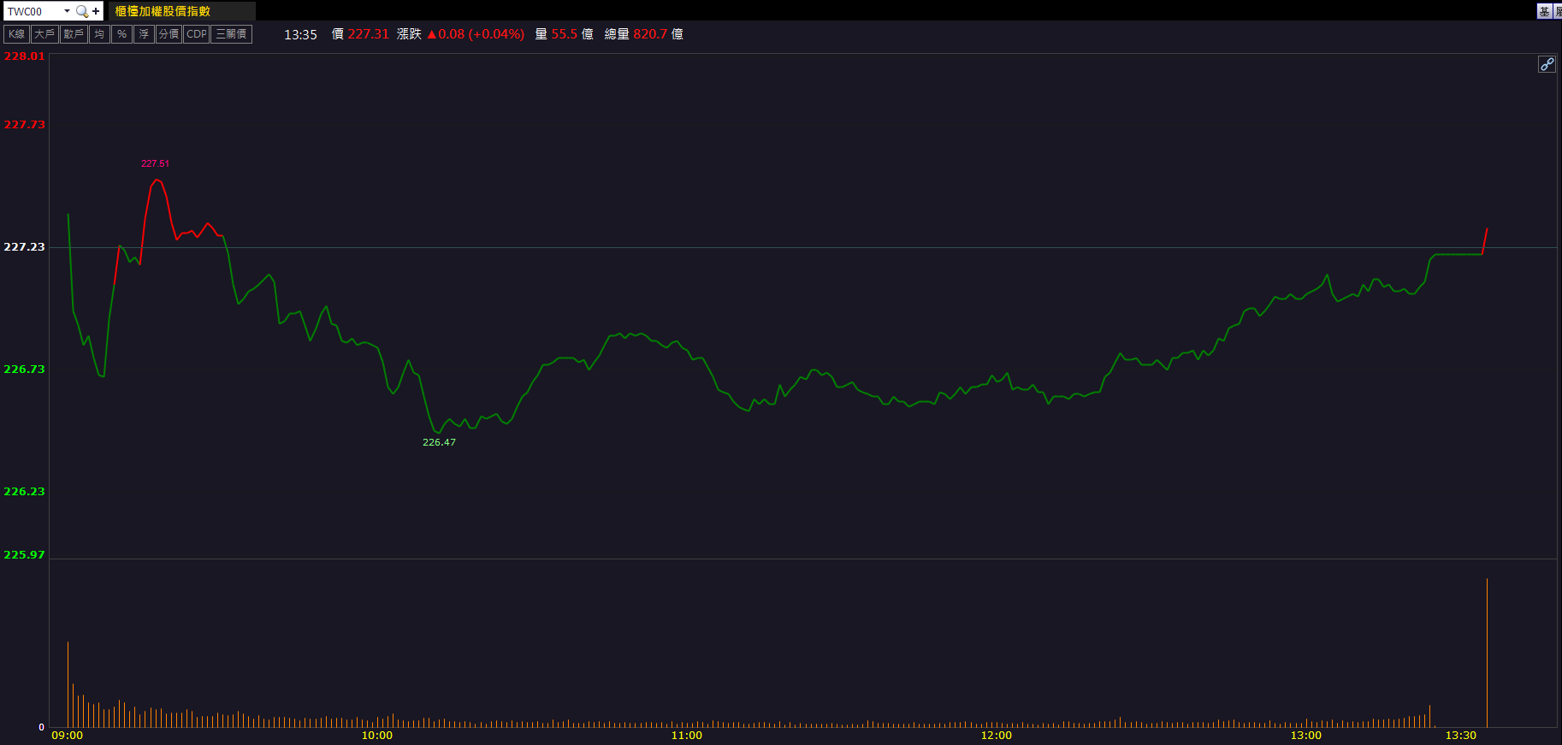Click the plus icon next to the search magnifier
The image size is (1562, 745).
(96, 11)
